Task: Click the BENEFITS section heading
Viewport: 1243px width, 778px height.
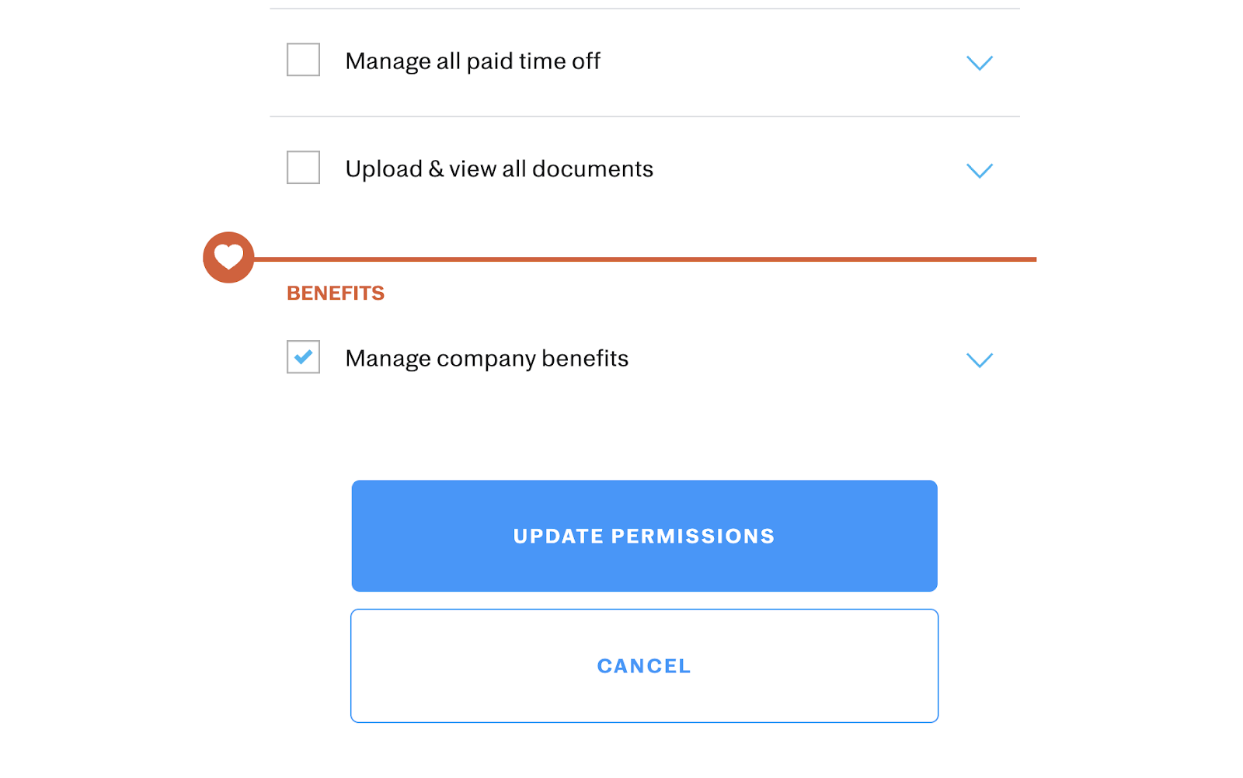Action: pos(336,293)
